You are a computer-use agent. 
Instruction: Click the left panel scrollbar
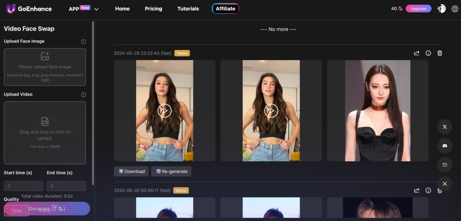[93, 102]
